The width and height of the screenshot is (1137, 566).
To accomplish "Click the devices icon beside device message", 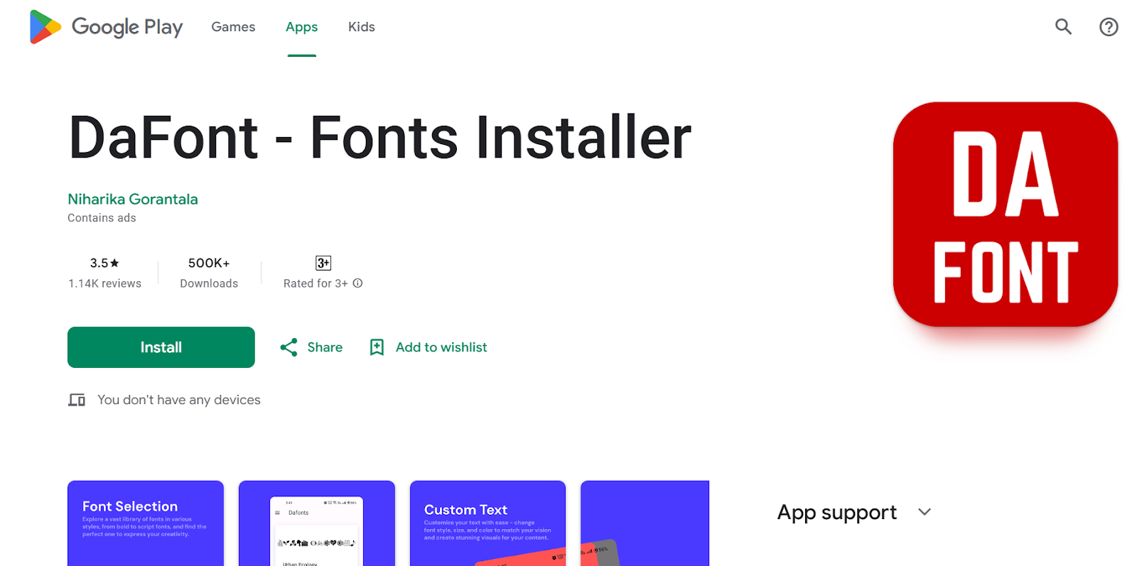I will tap(77, 400).
